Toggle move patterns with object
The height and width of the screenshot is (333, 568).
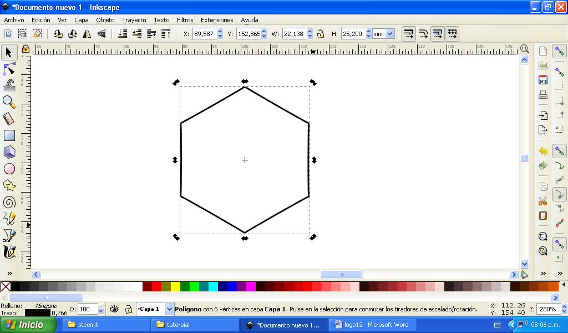point(452,34)
